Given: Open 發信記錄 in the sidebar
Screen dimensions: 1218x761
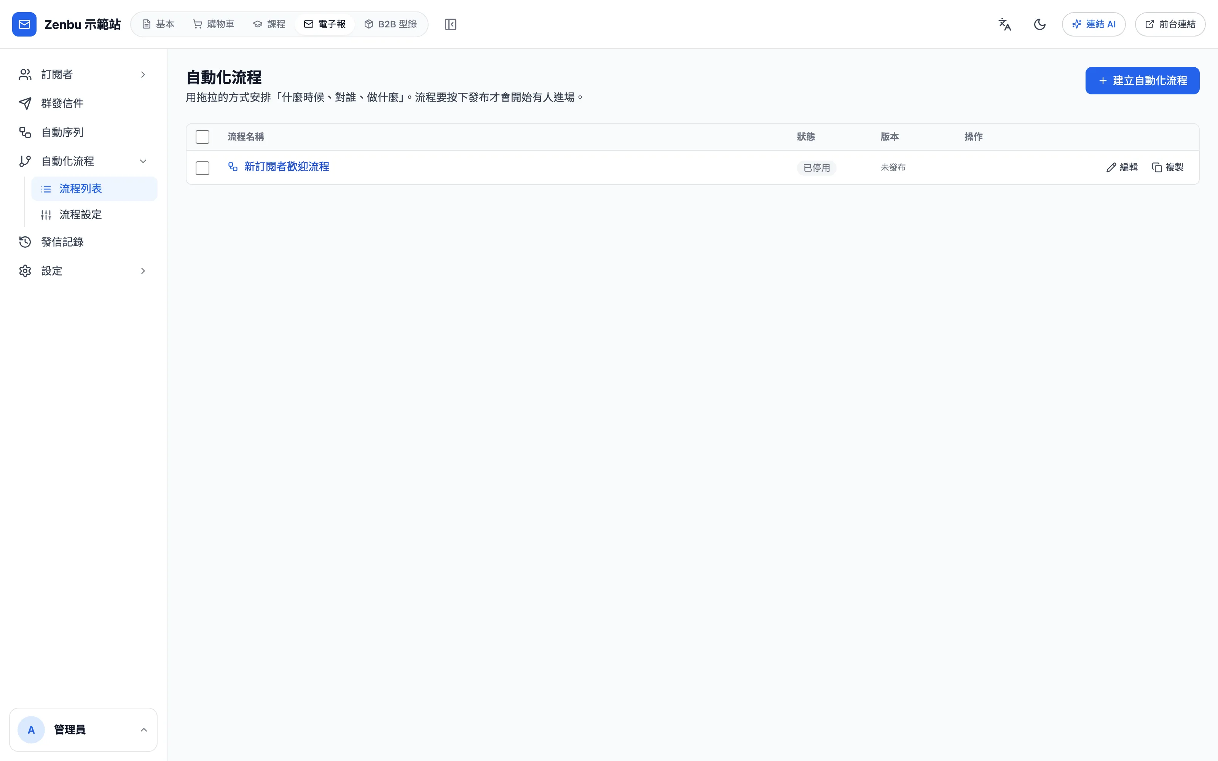Looking at the screenshot, I should coord(83,242).
